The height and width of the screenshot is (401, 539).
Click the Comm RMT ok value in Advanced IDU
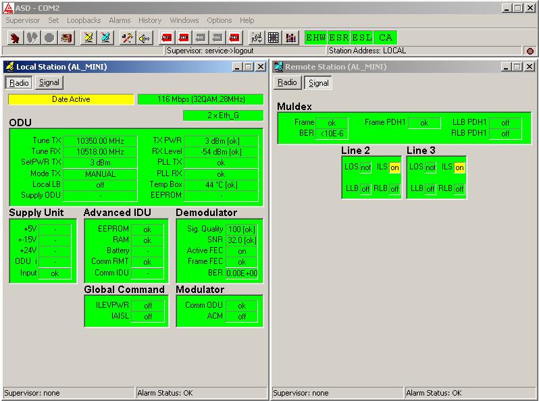[147, 262]
